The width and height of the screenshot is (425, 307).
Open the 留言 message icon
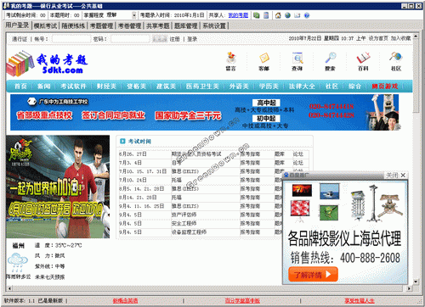click(231, 61)
